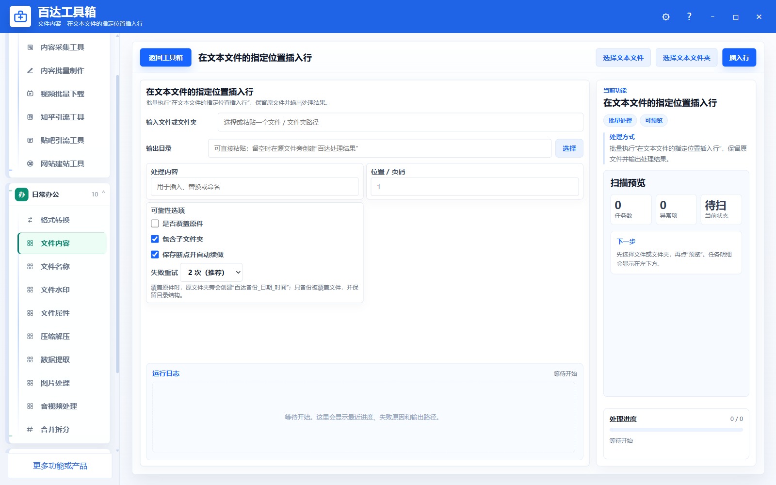Image resolution: width=776 pixels, height=485 pixels.
Task: Click the 返回工具箱 button
Action: [166, 58]
